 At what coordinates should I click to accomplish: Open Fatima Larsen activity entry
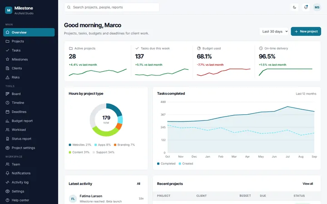coord(106,199)
